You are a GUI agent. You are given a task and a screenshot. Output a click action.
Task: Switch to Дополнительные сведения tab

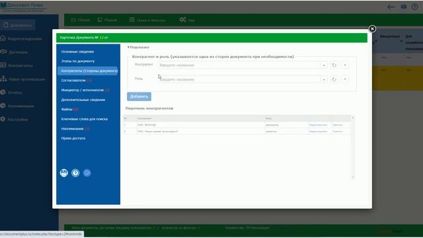click(x=83, y=100)
